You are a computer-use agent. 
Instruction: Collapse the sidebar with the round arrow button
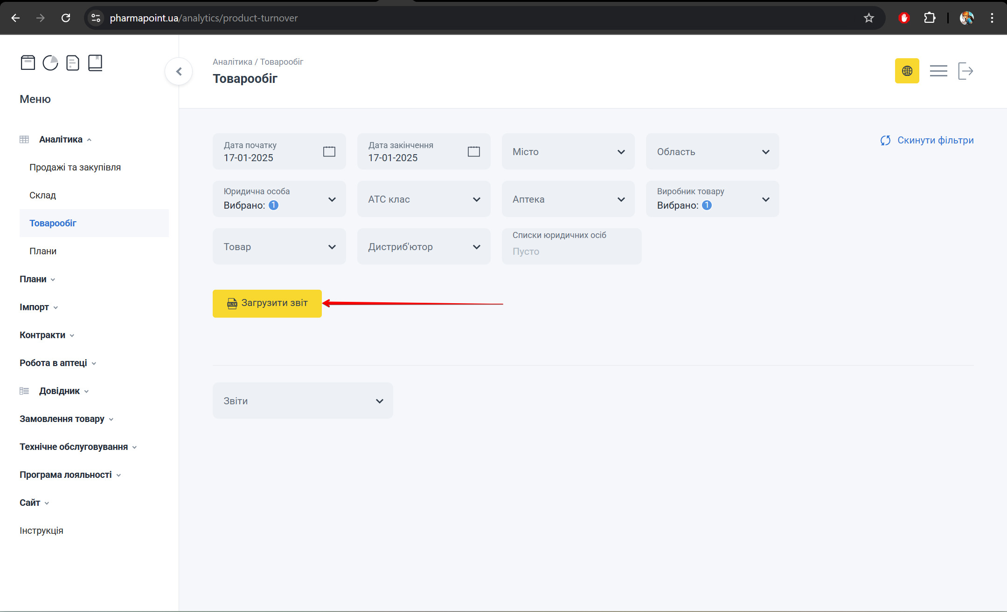coord(179,71)
